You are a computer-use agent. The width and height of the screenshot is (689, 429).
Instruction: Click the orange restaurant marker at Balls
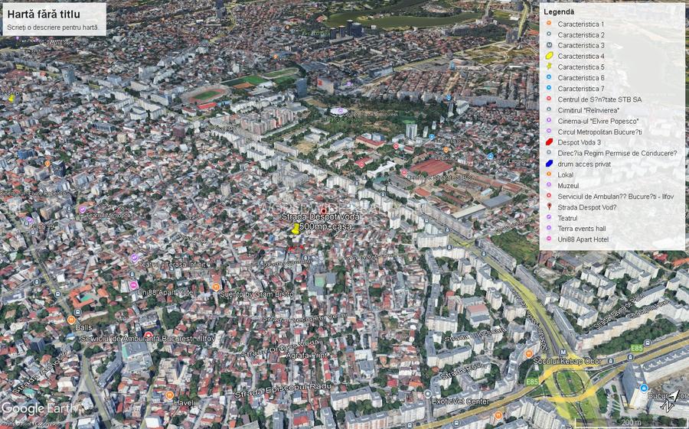70,320
